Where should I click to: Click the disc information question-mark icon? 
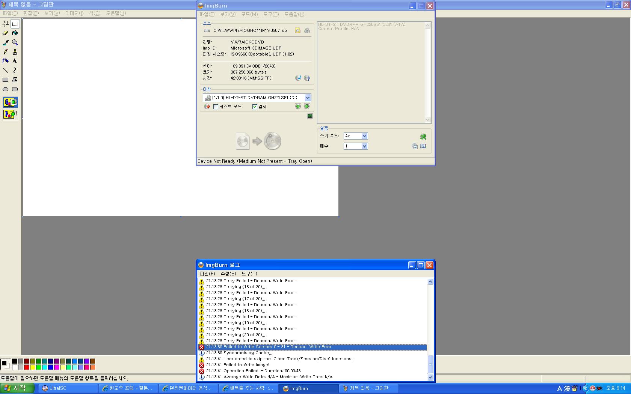307,78
